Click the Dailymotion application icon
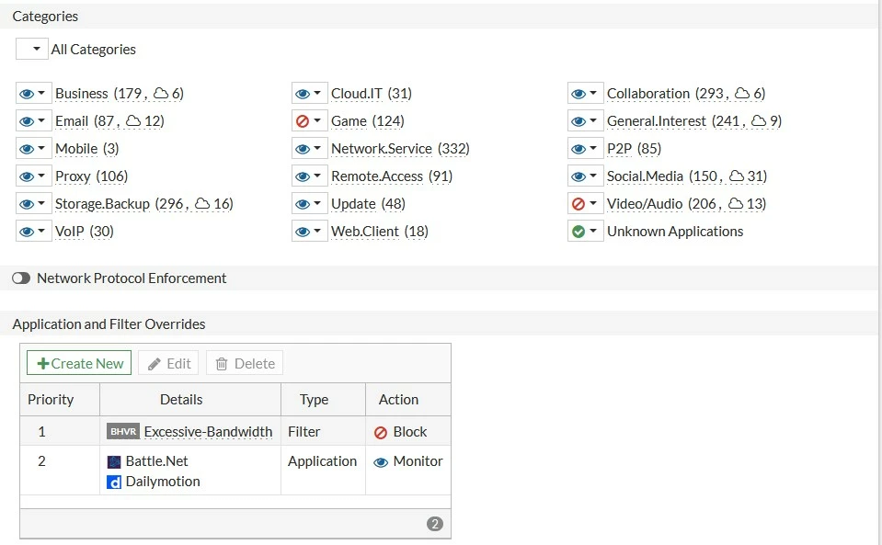This screenshot has height=545, width=882. click(x=114, y=483)
